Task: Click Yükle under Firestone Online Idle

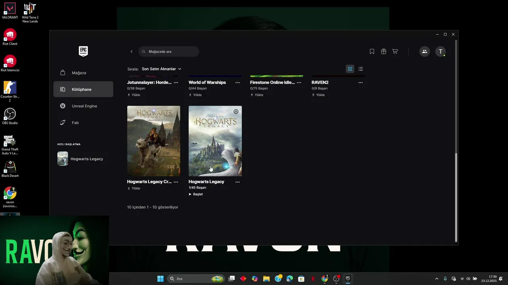Action: [x=257, y=95]
